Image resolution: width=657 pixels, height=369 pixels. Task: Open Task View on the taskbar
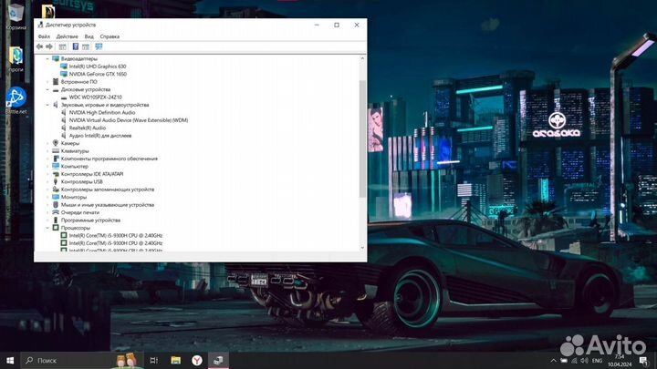(154, 360)
